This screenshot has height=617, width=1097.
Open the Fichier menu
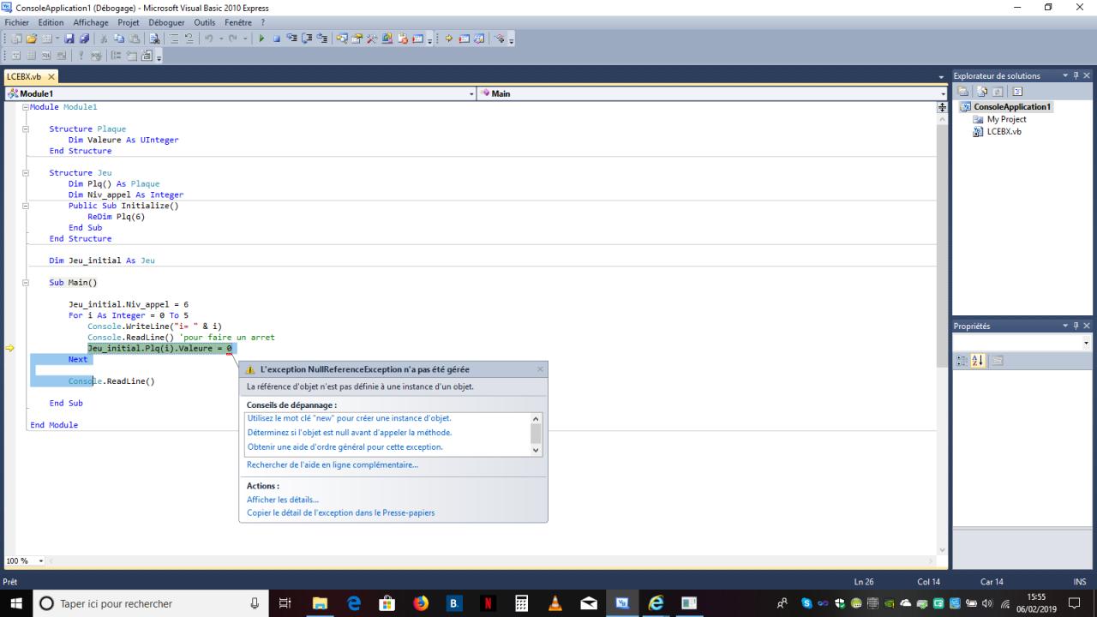pos(17,22)
